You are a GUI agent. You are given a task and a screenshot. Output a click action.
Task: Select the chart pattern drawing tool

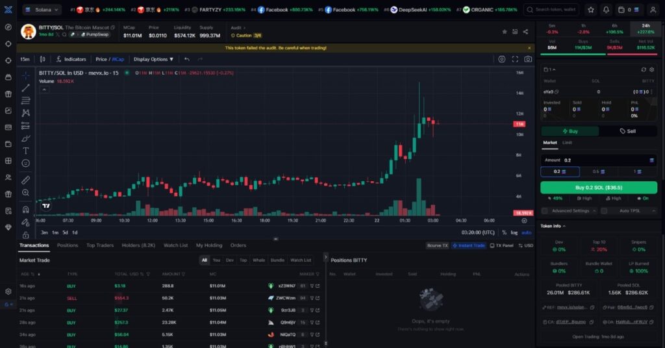tap(26, 113)
